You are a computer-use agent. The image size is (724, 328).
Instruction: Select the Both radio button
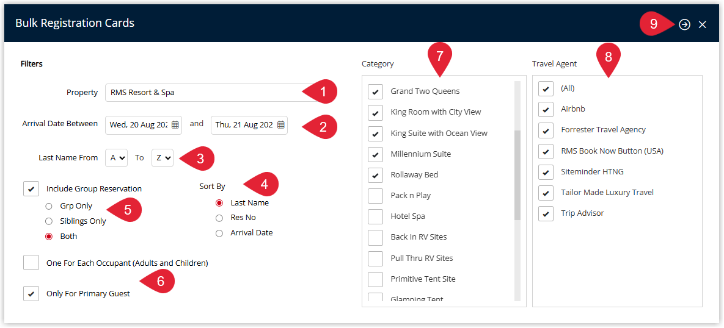click(48, 237)
